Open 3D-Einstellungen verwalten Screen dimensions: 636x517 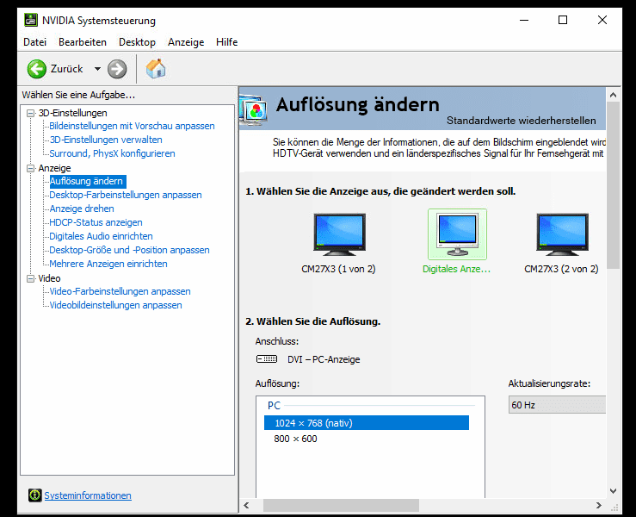[106, 140]
